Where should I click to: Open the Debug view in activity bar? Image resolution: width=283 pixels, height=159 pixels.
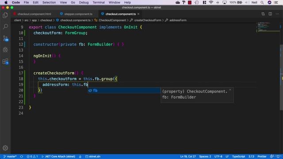point(5,50)
